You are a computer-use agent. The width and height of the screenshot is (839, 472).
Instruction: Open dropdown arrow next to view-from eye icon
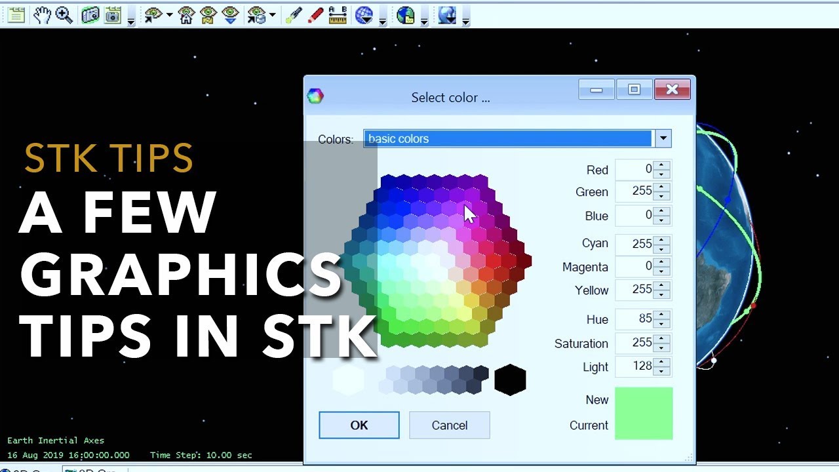169,14
